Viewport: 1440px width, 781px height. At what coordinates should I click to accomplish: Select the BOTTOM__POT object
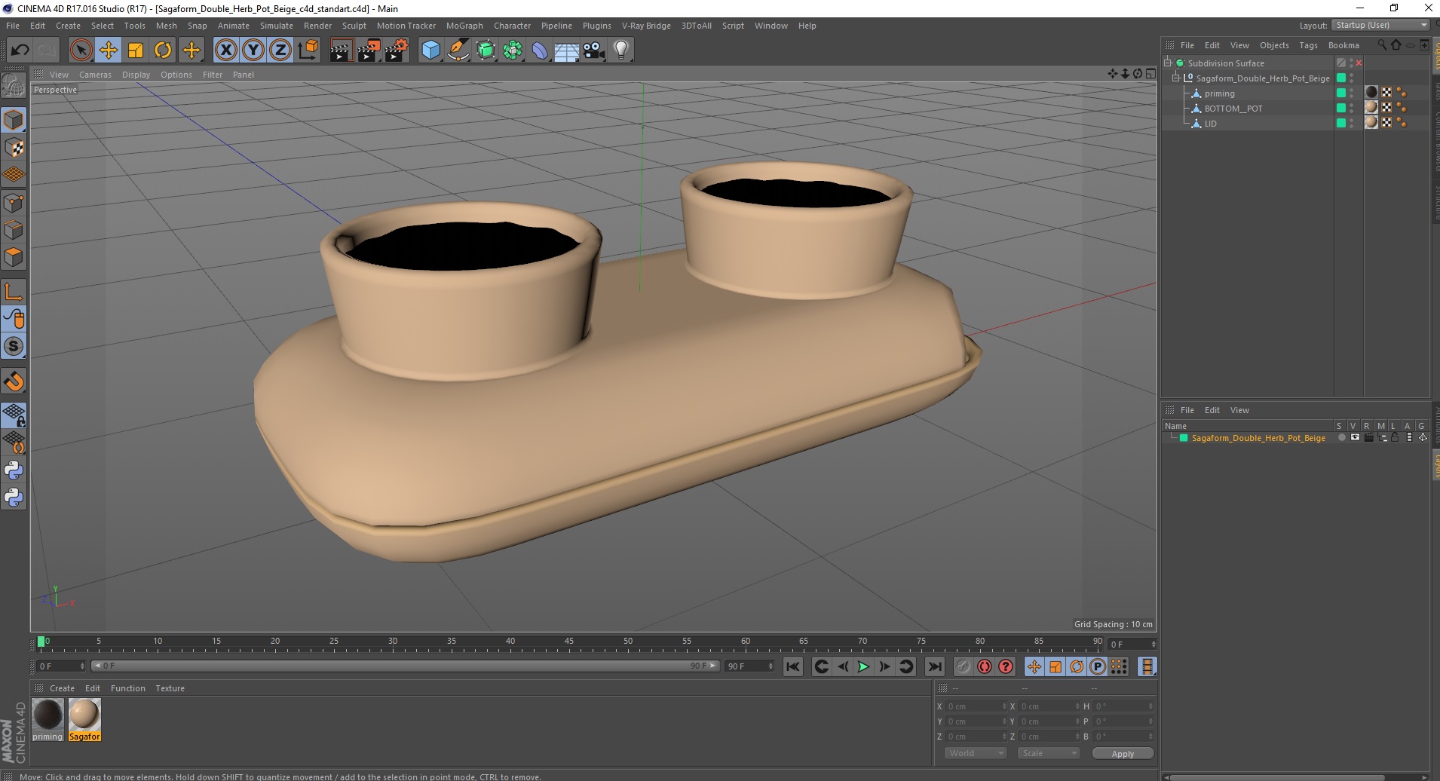[1233, 109]
